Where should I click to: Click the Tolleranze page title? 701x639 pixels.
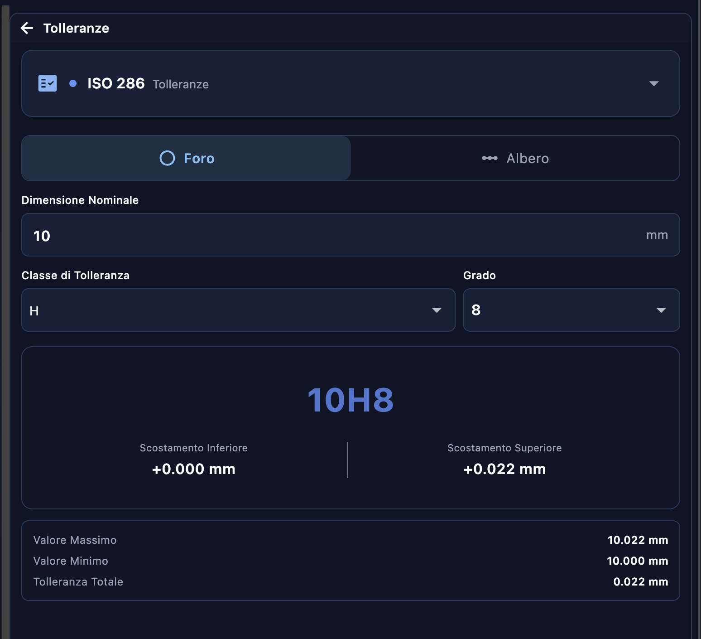click(76, 28)
